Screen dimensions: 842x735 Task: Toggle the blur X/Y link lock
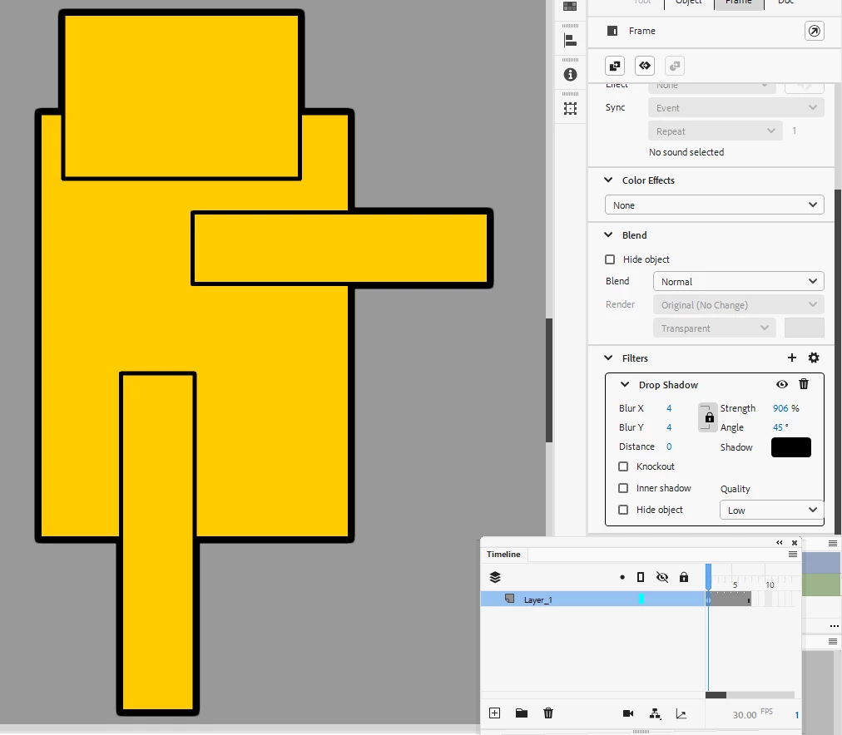pyautogui.click(x=709, y=417)
